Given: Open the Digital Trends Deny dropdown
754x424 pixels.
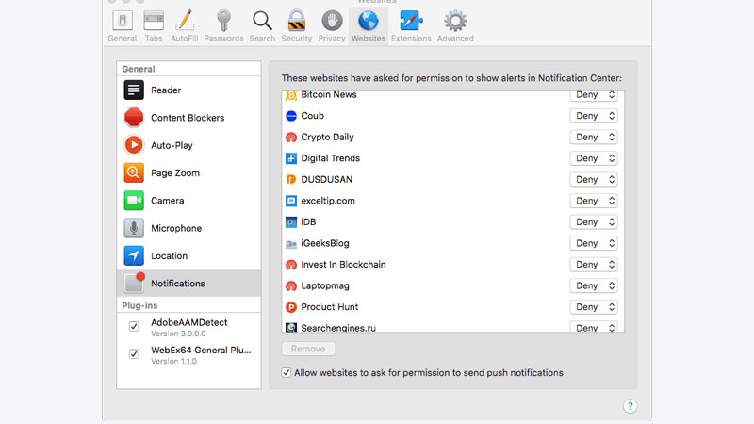Looking at the screenshot, I should click(x=594, y=158).
